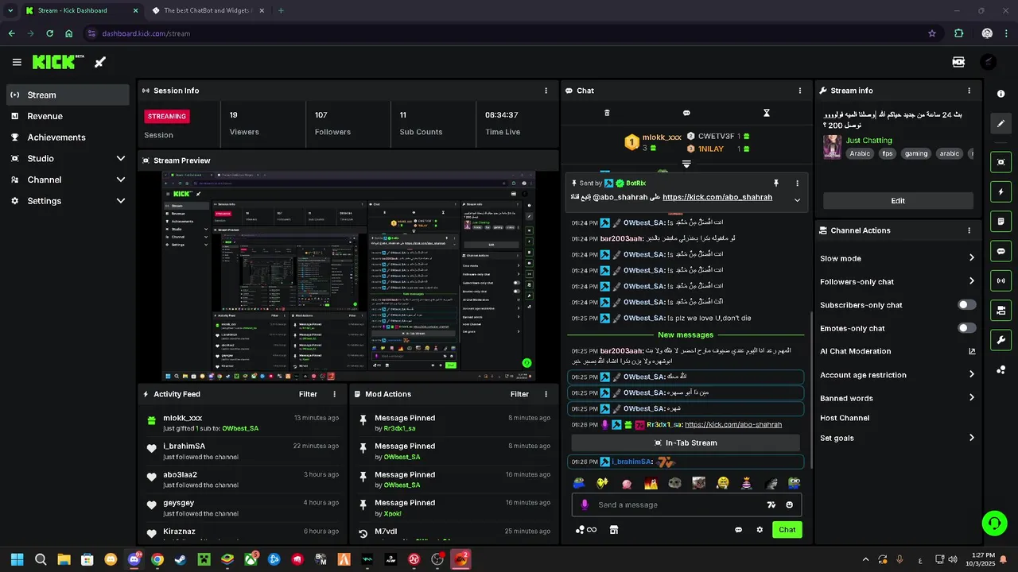
Task: Open Mod Actions three-dot menu
Action: [546, 394]
